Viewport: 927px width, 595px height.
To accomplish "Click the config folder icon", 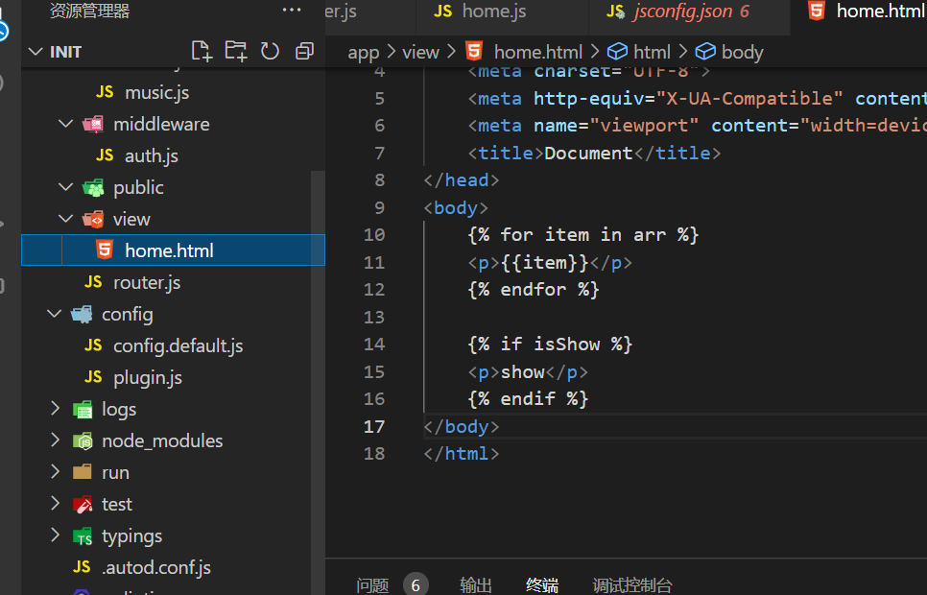I will click(x=82, y=314).
